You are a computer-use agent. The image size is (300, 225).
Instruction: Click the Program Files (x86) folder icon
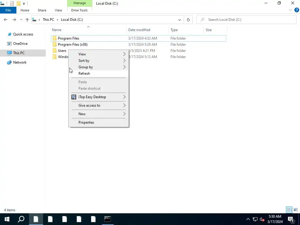(54, 45)
